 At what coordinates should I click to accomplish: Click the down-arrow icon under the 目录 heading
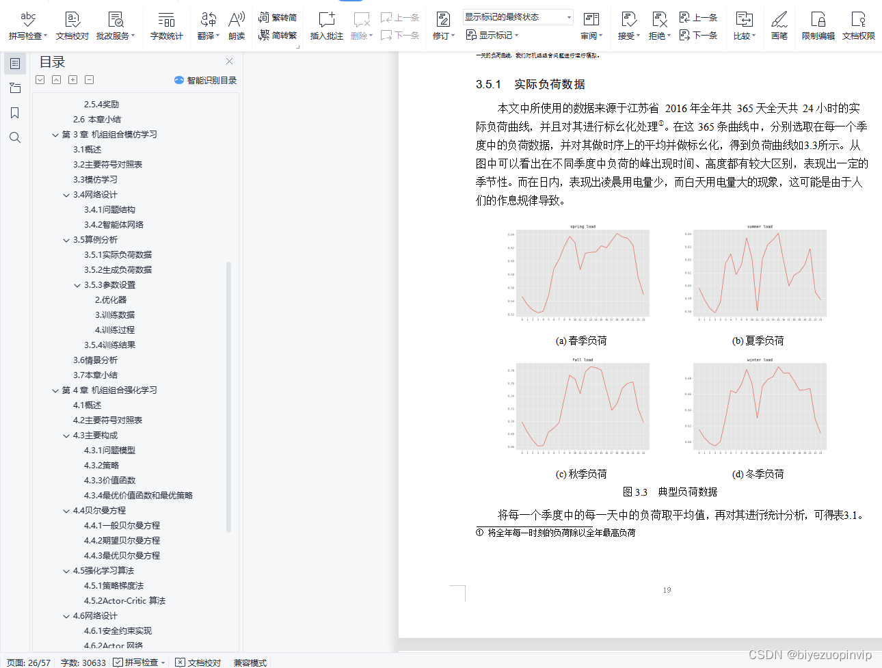click(40, 80)
